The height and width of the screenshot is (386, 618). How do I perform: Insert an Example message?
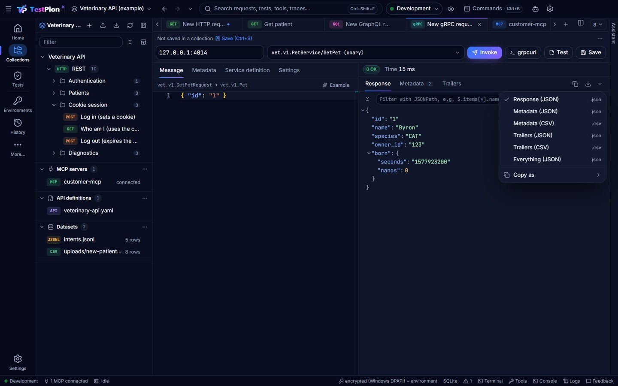click(x=336, y=85)
